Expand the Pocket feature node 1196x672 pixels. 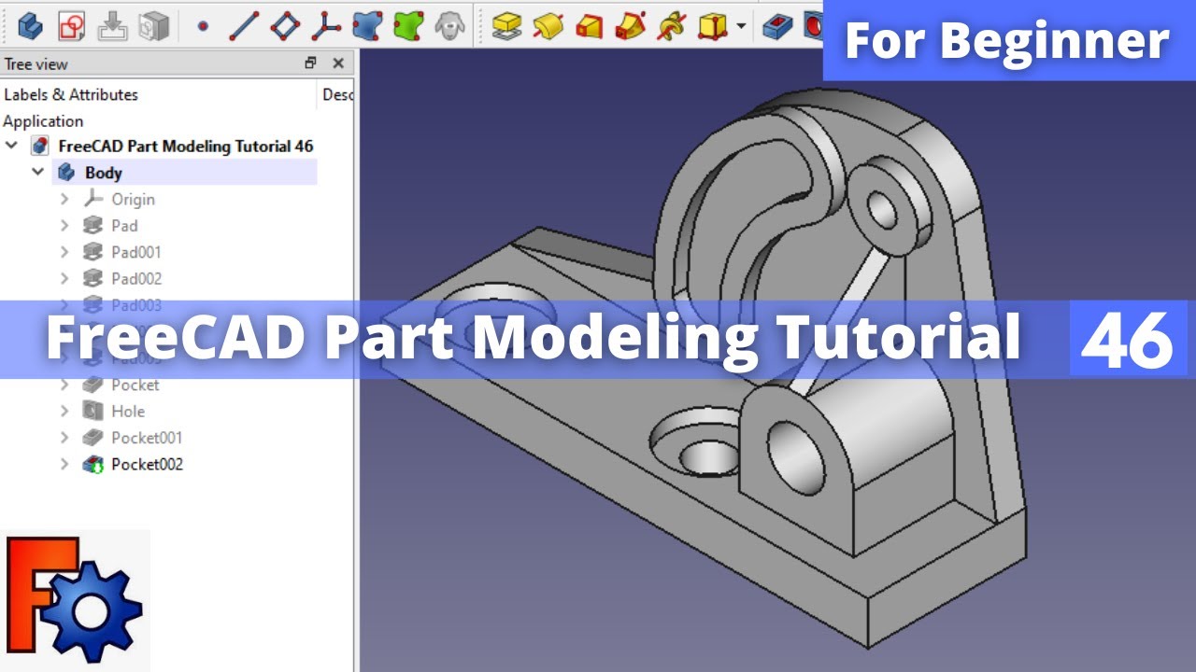64,385
